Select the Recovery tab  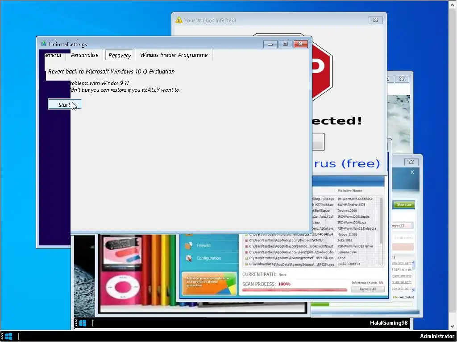120,55
